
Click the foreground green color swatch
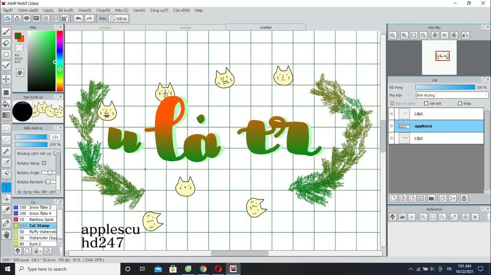tap(18, 35)
